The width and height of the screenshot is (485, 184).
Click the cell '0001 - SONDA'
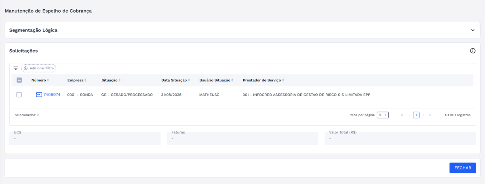tap(80, 95)
